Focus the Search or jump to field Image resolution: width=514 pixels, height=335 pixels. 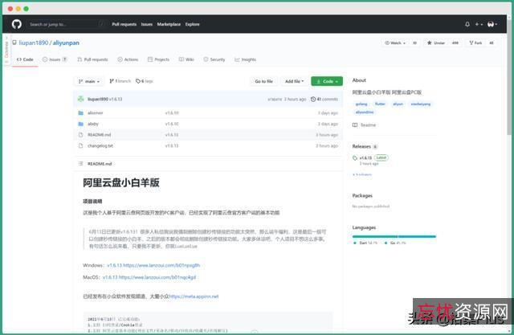tap(67, 24)
